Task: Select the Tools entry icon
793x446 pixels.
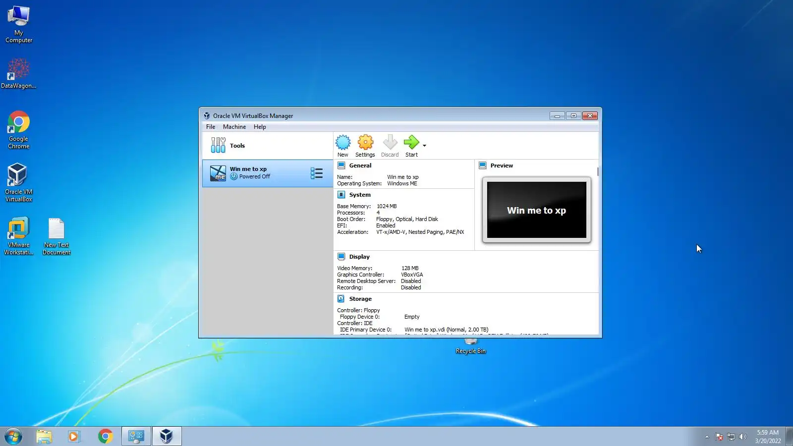Action: point(218,145)
